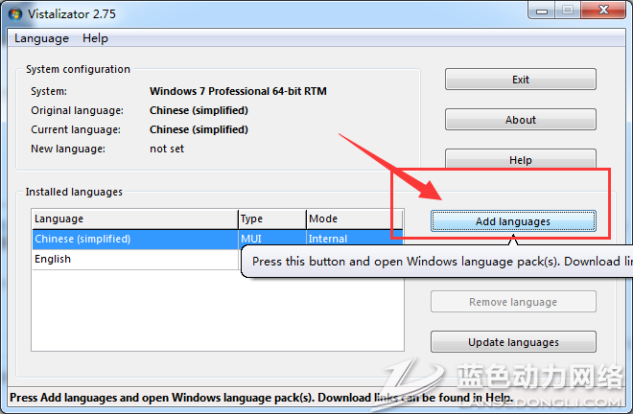
Task: Sort by the Language column header
Action: (134, 218)
